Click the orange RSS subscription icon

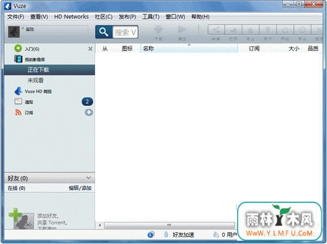[x=18, y=112]
